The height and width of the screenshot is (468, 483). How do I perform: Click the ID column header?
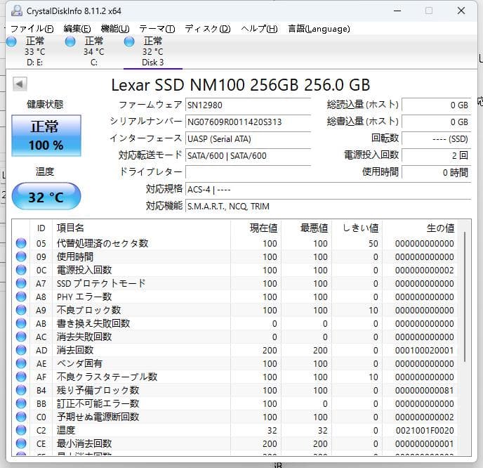(41, 228)
